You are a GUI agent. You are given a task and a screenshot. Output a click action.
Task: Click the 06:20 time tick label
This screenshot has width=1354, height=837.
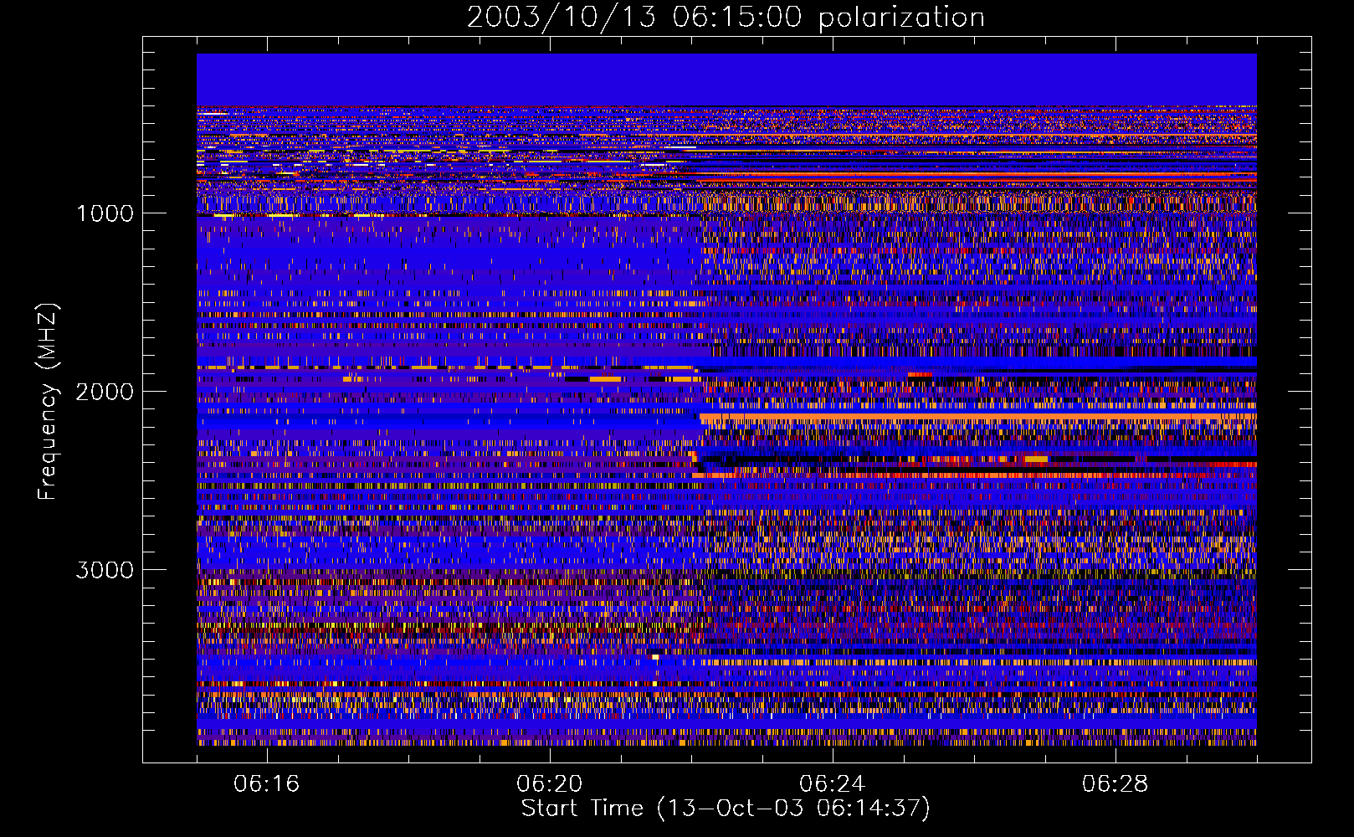pos(550,784)
